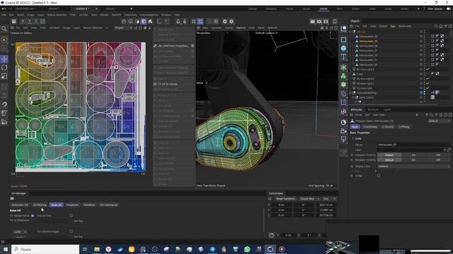Image resolution: width=453 pixels, height=254 pixels.
Task: Click the camera icon in right-side palette
Action: [x=343, y=131]
